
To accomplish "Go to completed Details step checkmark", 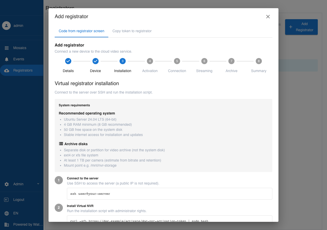I will point(68,61).
